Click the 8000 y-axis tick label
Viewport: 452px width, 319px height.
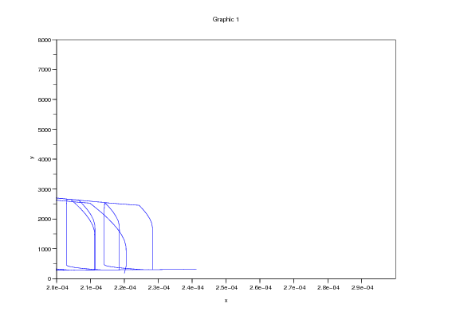point(45,40)
